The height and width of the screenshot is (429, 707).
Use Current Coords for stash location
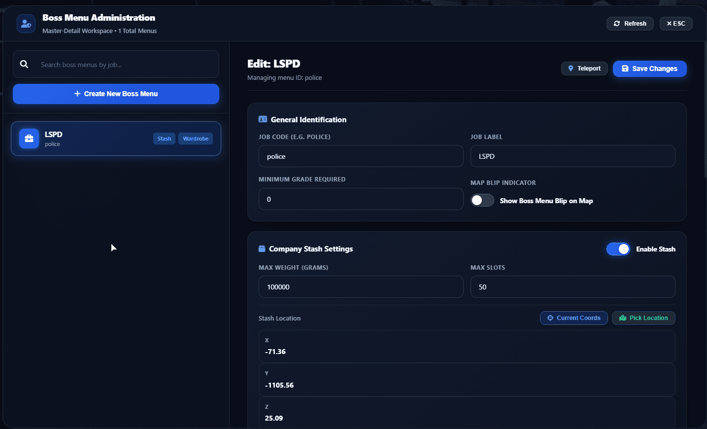click(x=574, y=318)
